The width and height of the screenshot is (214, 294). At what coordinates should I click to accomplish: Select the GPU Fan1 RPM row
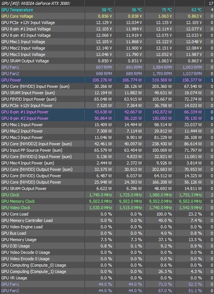click(x=107, y=67)
